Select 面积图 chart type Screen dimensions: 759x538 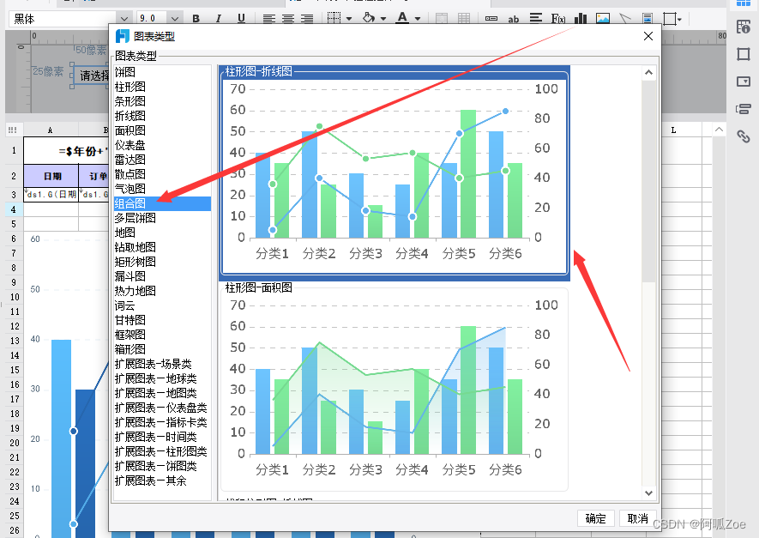(162, 130)
